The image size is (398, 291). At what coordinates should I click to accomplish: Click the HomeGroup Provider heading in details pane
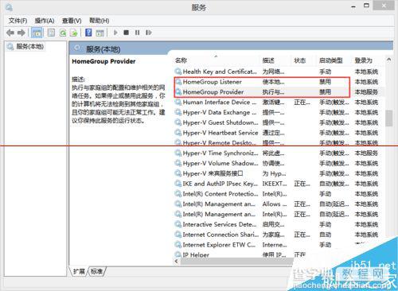(103, 61)
